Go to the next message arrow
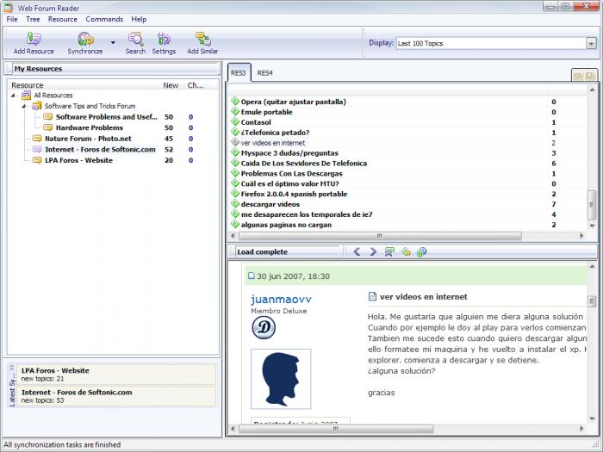Viewport: 603px width, 452px height. pyautogui.click(x=373, y=251)
